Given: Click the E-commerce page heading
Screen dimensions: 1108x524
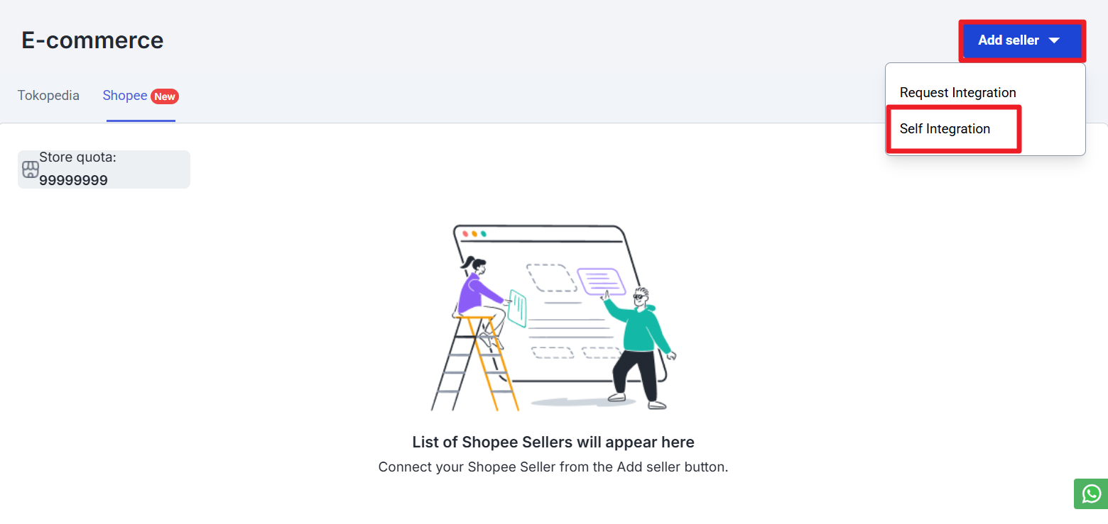Looking at the screenshot, I should tap(92, 40).
